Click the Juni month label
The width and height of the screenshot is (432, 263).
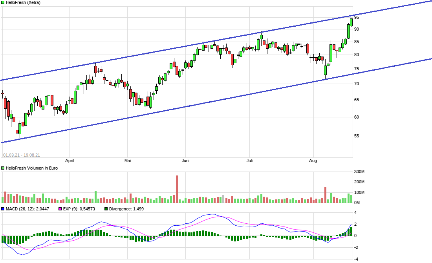(x=186, y=161)
